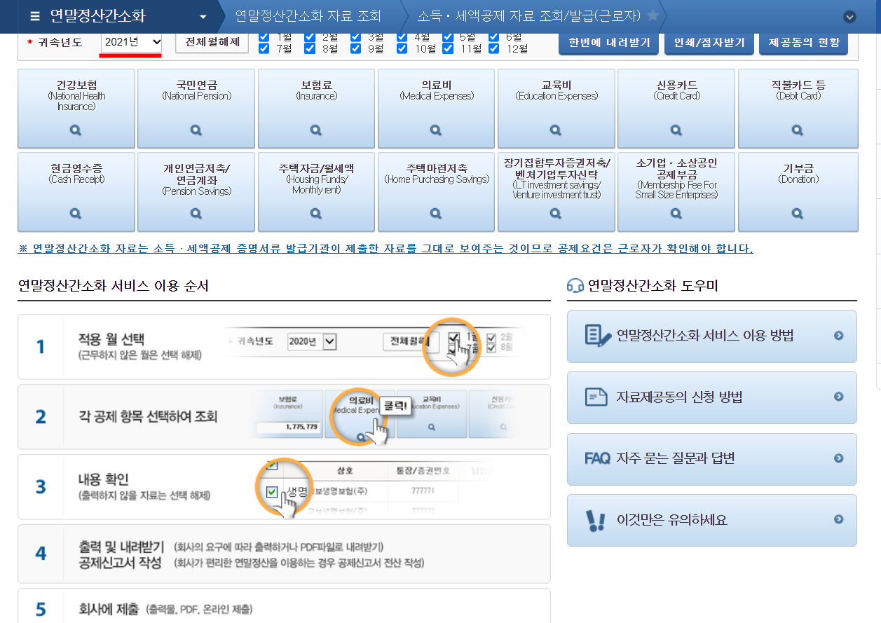Click magnifier icon under 장기집합투자증권저축
881x623 pixels.
tap(556, 214)
